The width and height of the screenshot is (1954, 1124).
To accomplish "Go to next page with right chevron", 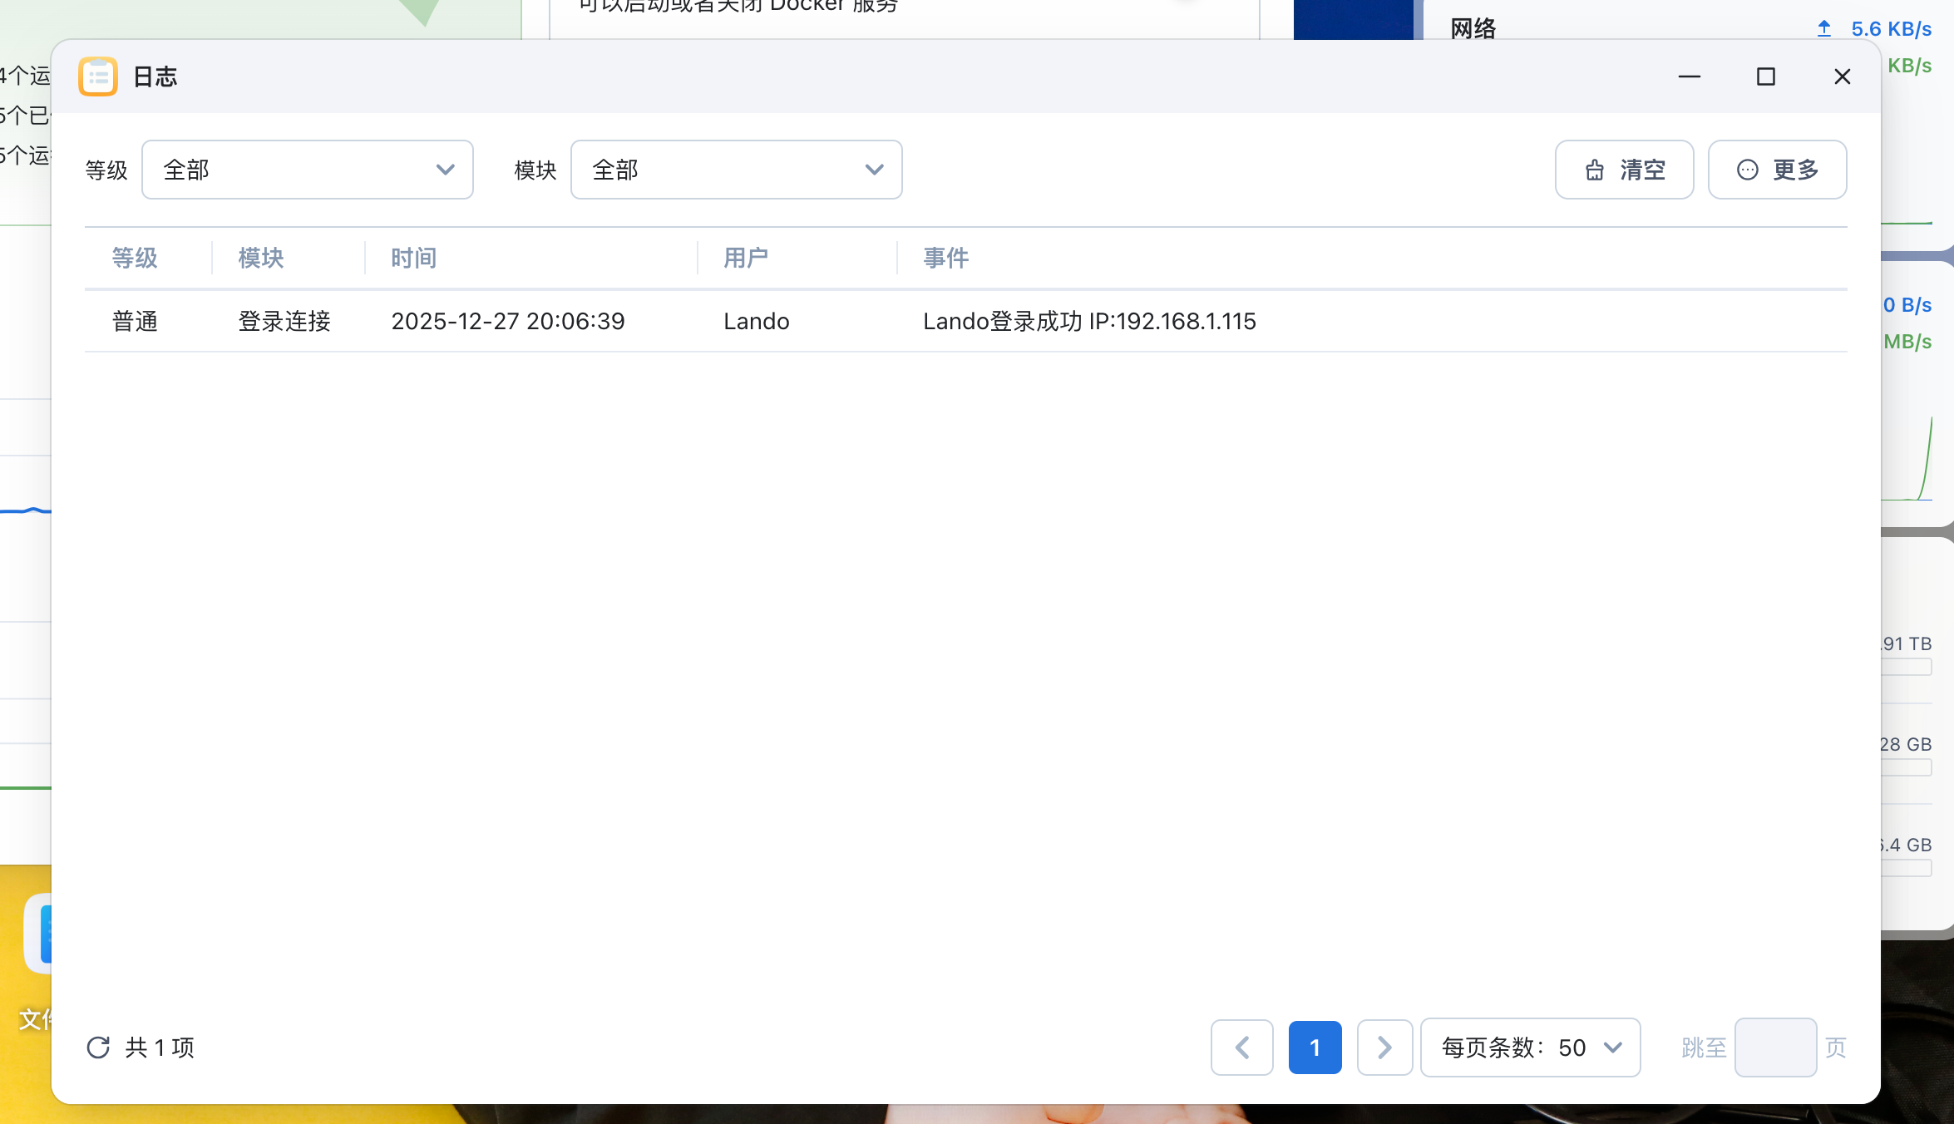I will pyautogui.click(x=1384, y=1048).
